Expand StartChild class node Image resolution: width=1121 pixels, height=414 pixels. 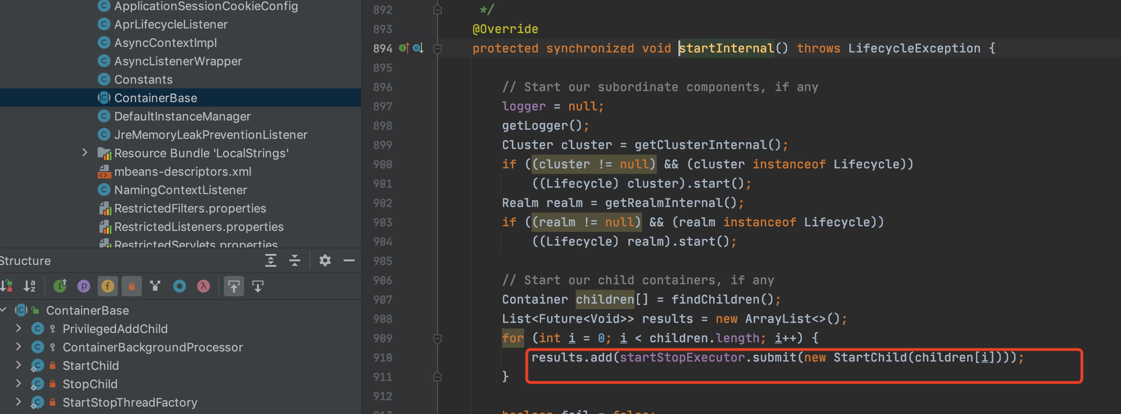point(18,365)
